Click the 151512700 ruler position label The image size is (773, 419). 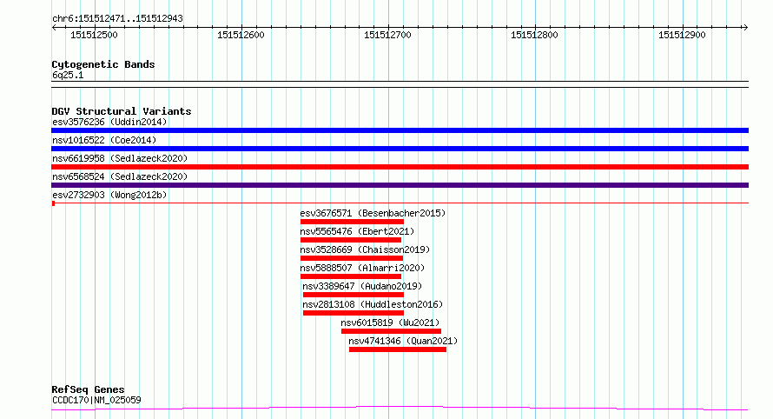coord(387,35)
